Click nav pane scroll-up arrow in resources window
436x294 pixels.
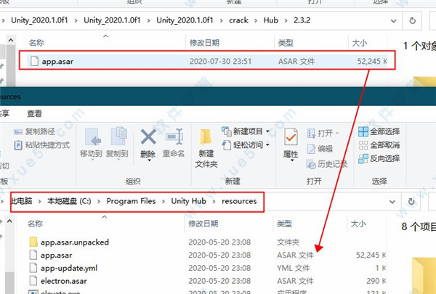(9, 221)
